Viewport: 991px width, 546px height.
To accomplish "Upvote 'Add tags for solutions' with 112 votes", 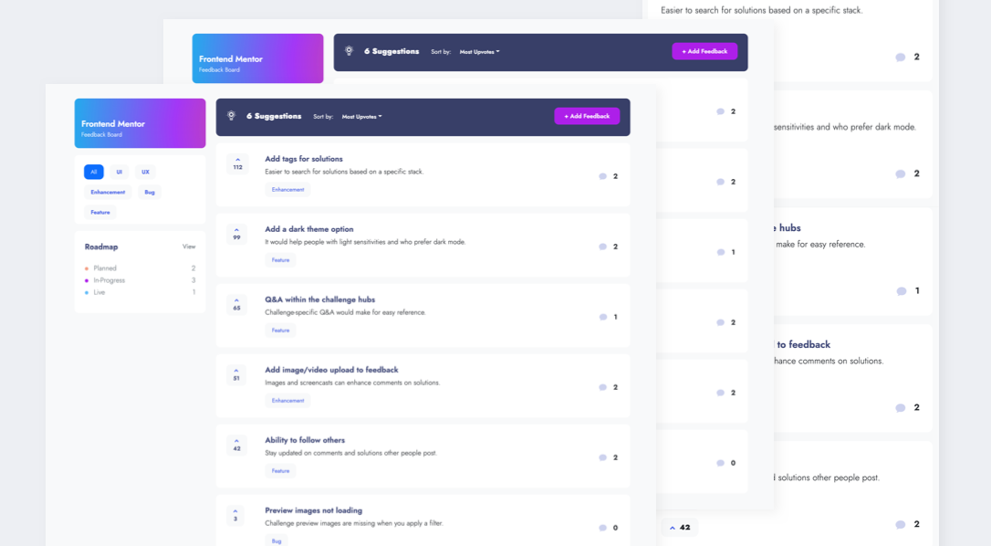I will [x=237, y=163].
